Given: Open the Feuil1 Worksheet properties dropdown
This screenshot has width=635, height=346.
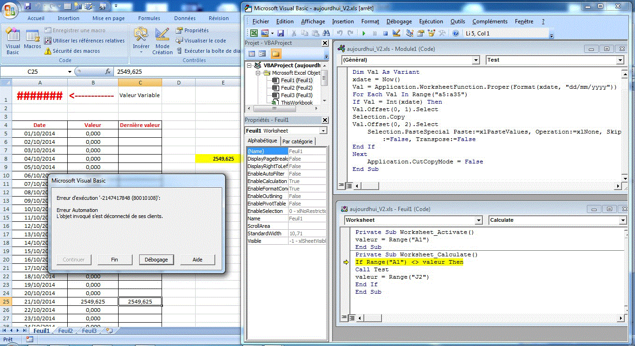Looking at the screenshot, I should coord(323,131).
